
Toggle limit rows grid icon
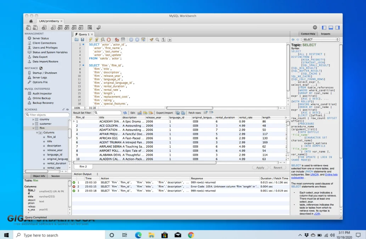(123, 40)
